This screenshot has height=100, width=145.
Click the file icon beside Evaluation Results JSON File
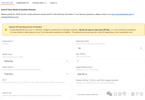pyautogui.click(x=76, y=95)
